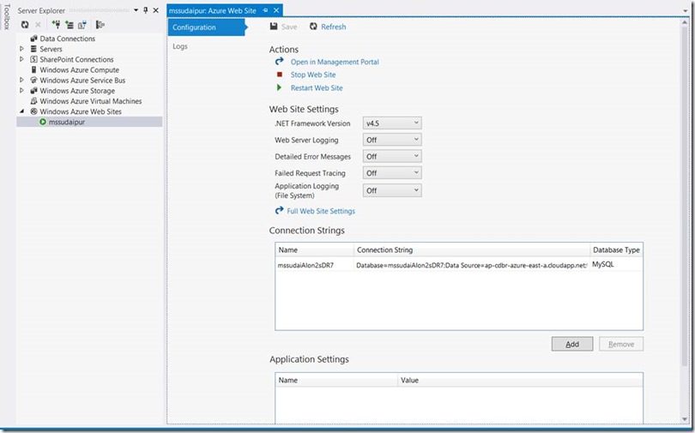Close the mssudaipur Azure Web Site tab

(x=276, y=10)
